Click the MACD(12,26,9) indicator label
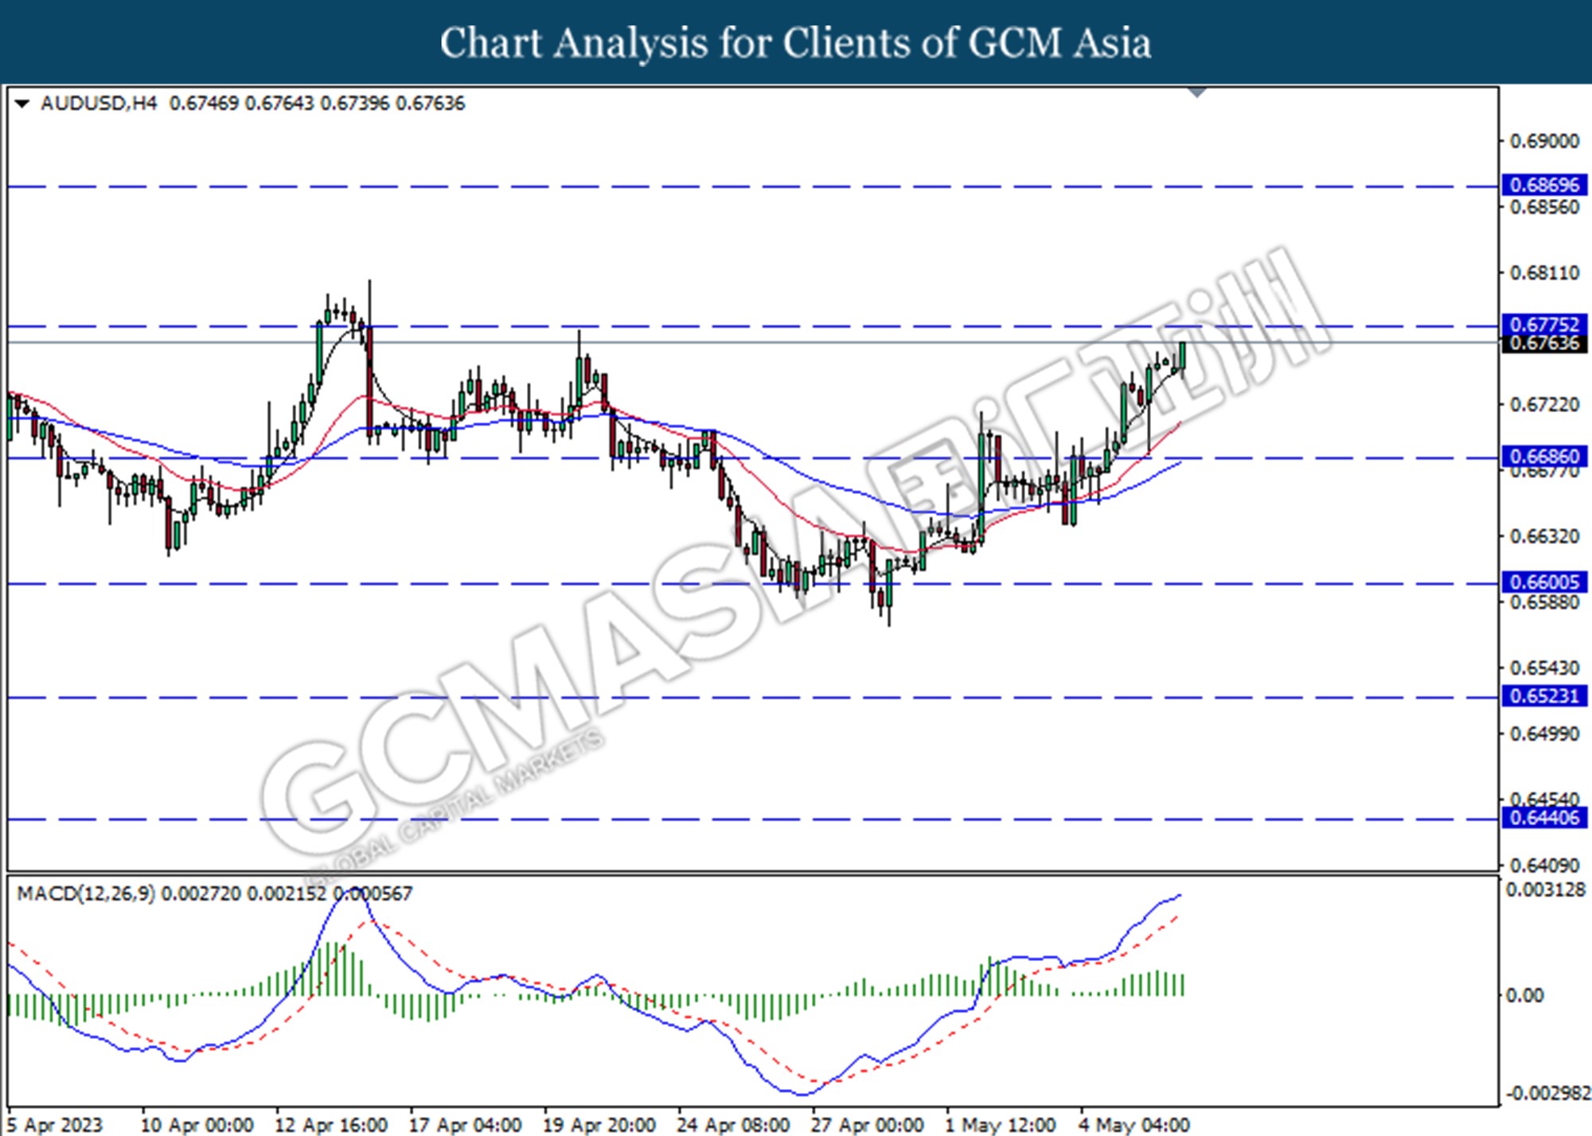The image size is (1592, 1136). 86,893
